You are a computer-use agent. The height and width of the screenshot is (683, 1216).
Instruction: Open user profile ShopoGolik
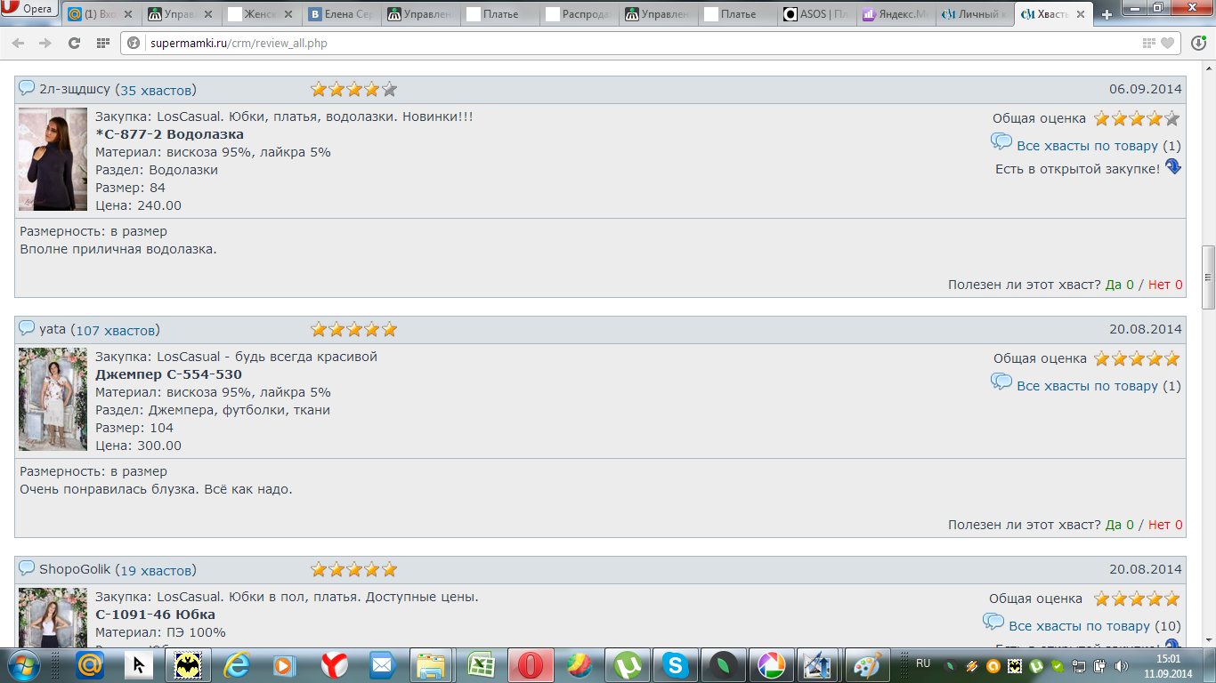click(75, 569)
